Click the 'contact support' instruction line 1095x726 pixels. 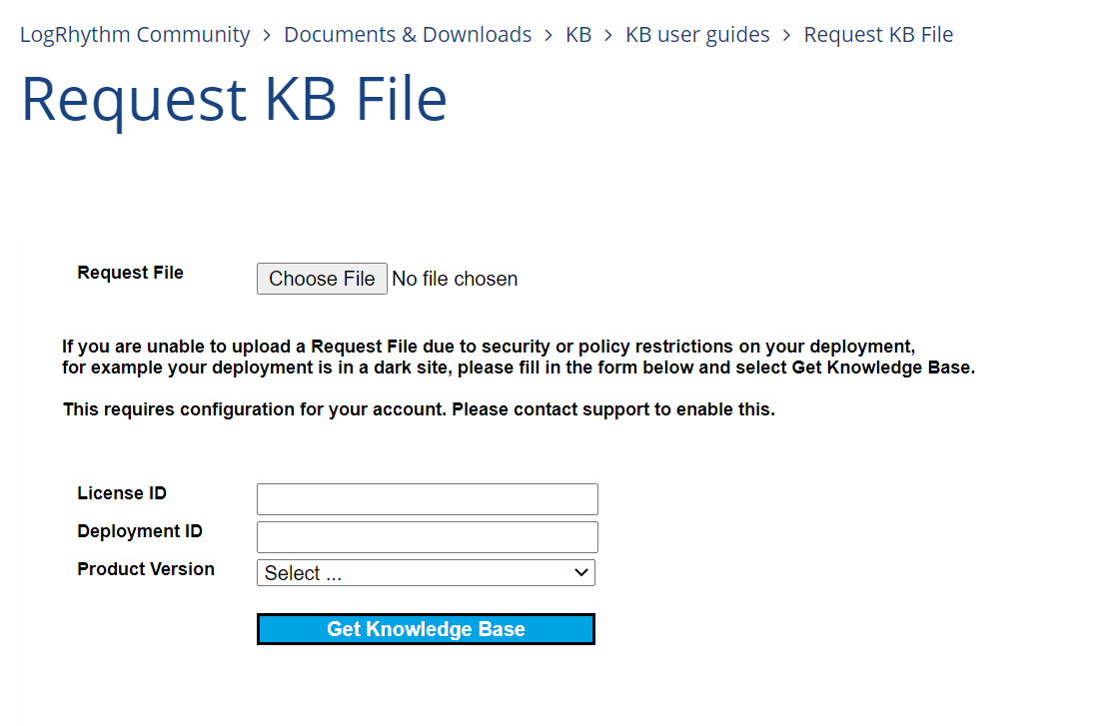[x=419, y=409]
